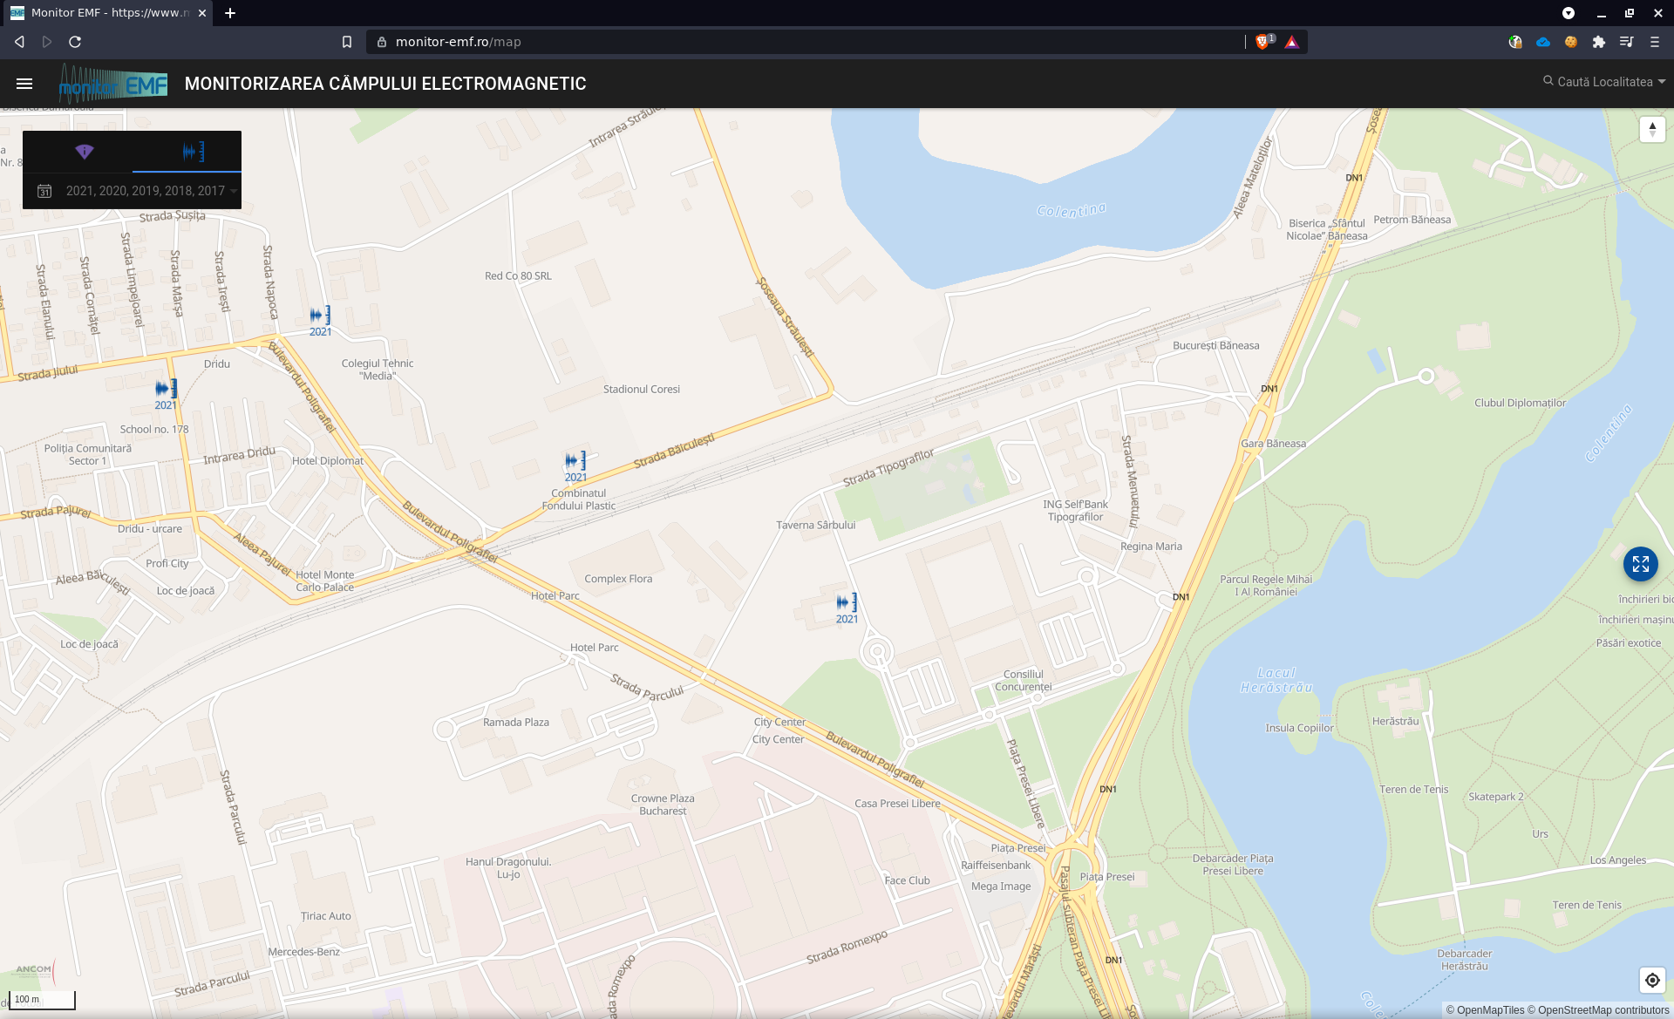Click the 2021 sensor marker near Colegiul Tehnic Media
This screenshot has width=1674, height=1019.
[320, 316]
